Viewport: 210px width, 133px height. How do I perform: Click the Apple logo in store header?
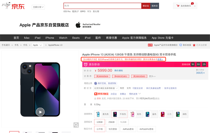click(78, 25)
